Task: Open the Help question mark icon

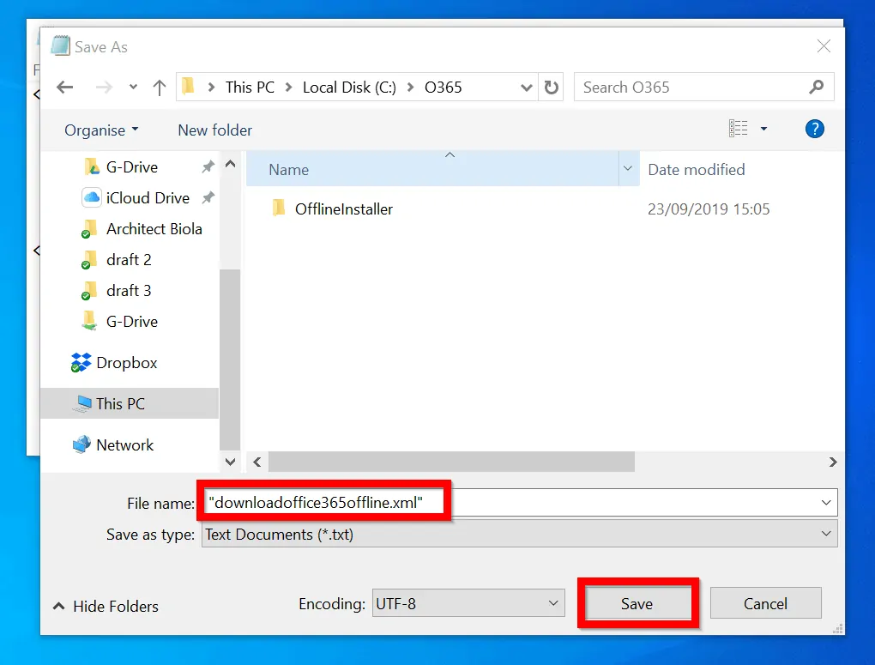Action: (x=814, y=130)
